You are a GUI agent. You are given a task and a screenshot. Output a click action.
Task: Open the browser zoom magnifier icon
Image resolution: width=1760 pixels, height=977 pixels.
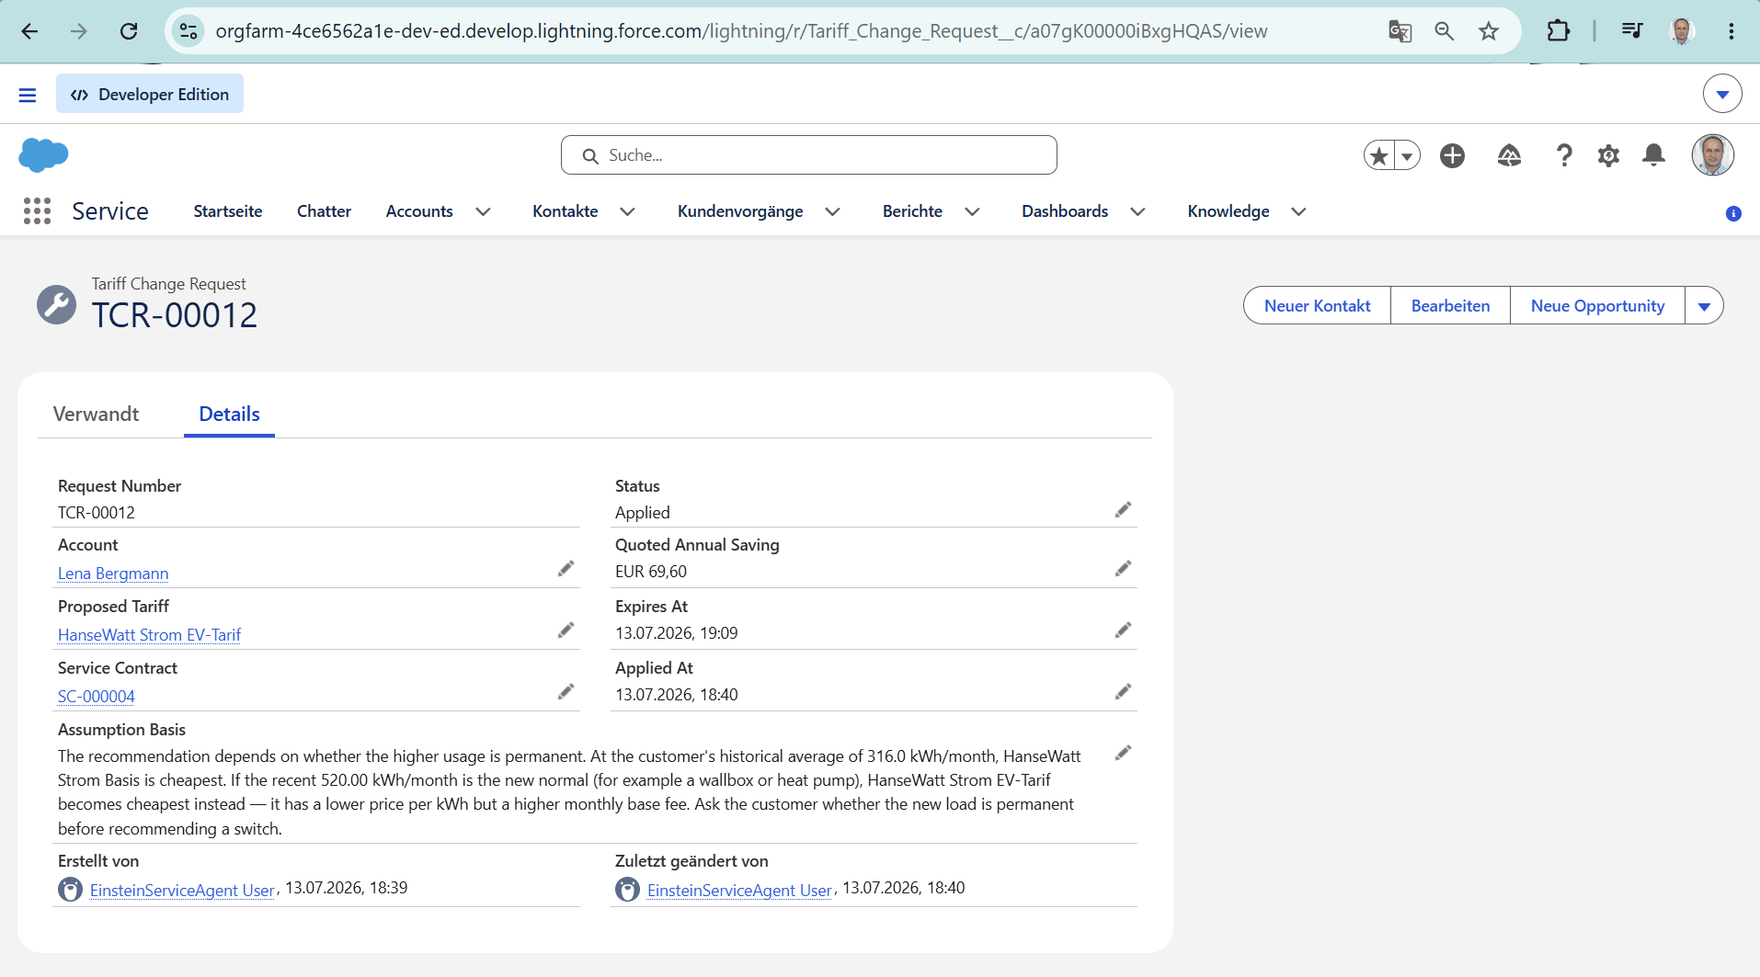(1444, 31)
